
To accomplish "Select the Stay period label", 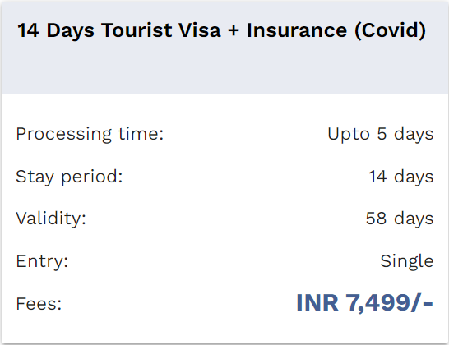I will [69, 177].
